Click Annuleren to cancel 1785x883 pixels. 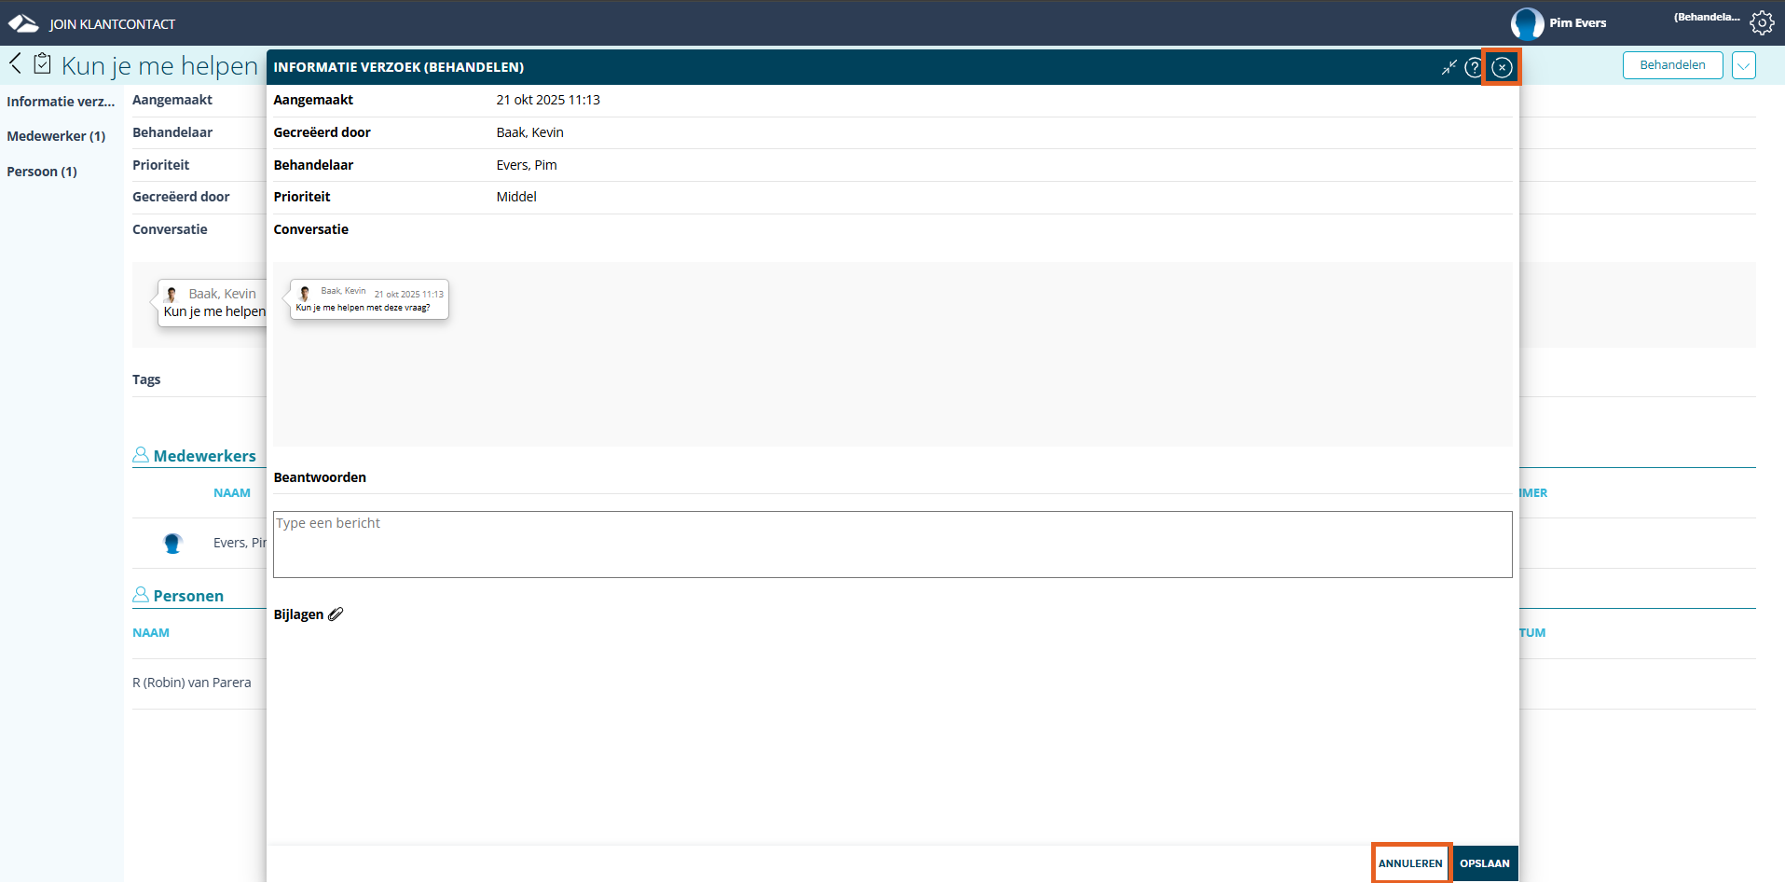(x=1410, y=863)
